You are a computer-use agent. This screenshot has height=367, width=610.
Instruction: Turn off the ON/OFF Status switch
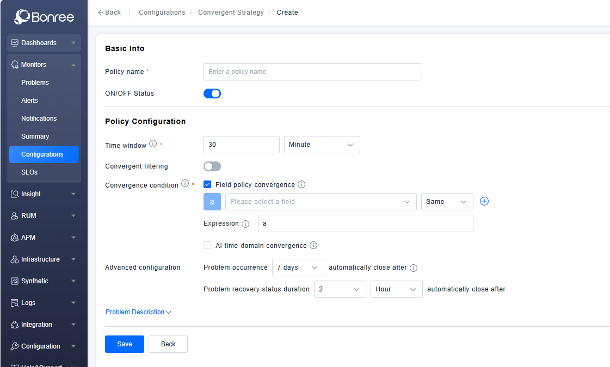coord(212,94)
